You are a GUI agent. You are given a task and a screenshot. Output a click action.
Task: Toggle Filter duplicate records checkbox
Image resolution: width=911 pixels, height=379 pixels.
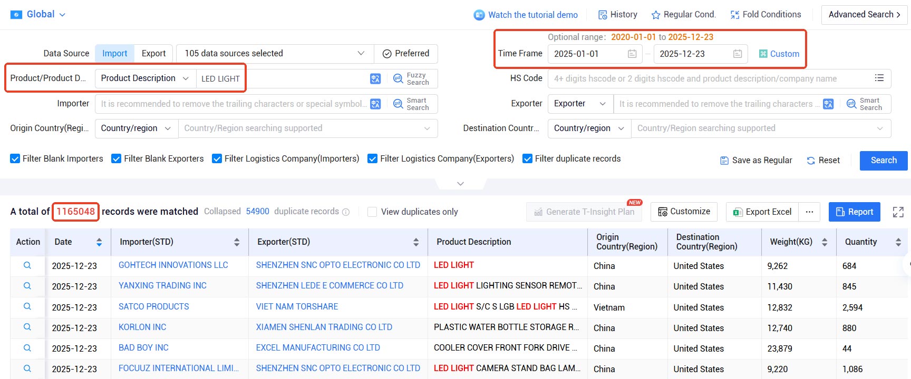527,159
